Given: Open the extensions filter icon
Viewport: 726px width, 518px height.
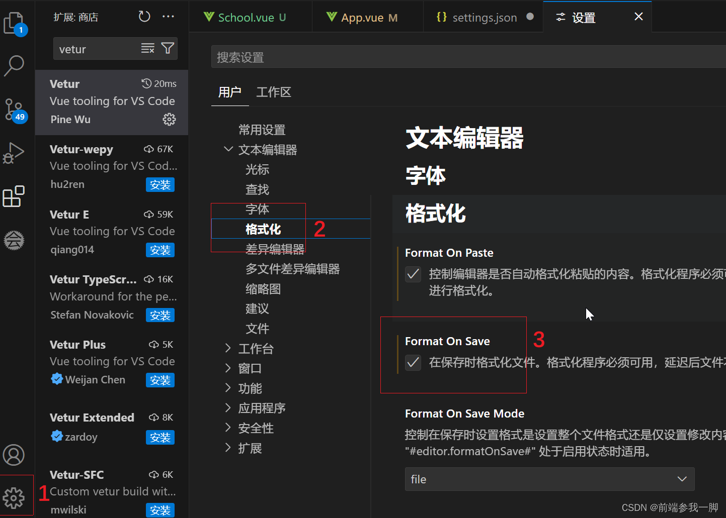Looking at the screenshot, I should (168, 48).
